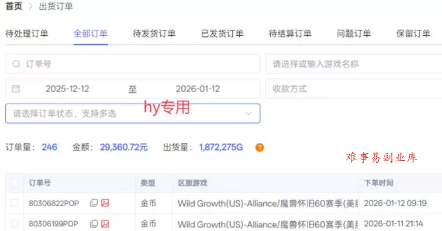Click the 出货订单 breadcrumb
Viewport: 442px width, 231px height.
pyautogui.click(x=56, y=6)
